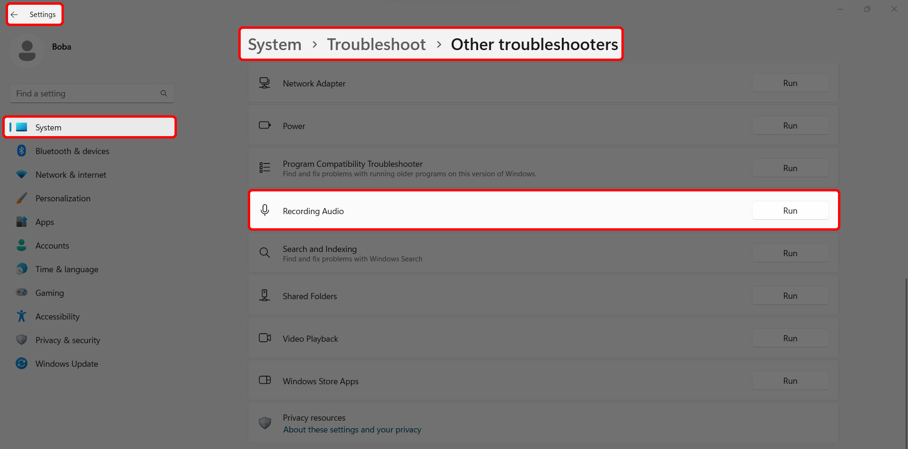Screen dimensions: 908x449
Task: Click the Video Playback camera icon
Action: pyautogui.click(x=265, y=338)
